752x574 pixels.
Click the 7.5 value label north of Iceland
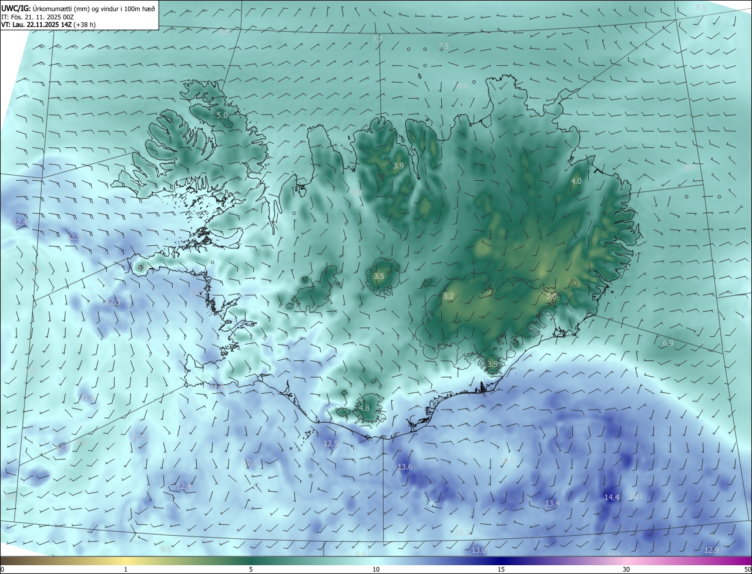pyautogui.click(x=444, y=46)
